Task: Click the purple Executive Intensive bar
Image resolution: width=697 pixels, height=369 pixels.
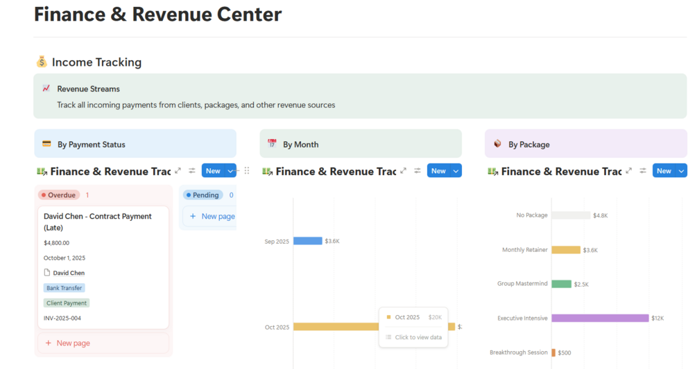Action: tap(600, 318)
